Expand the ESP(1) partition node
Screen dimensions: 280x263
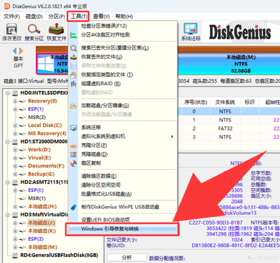pos(15,109)
